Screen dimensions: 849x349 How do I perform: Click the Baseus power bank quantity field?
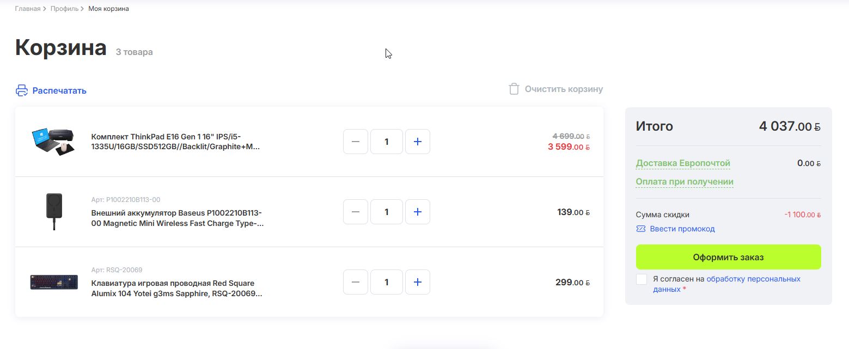coord(387,212)
